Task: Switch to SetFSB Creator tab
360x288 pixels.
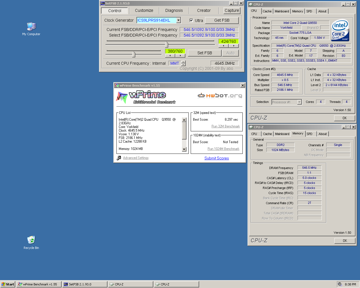Action: coord(204,10)
